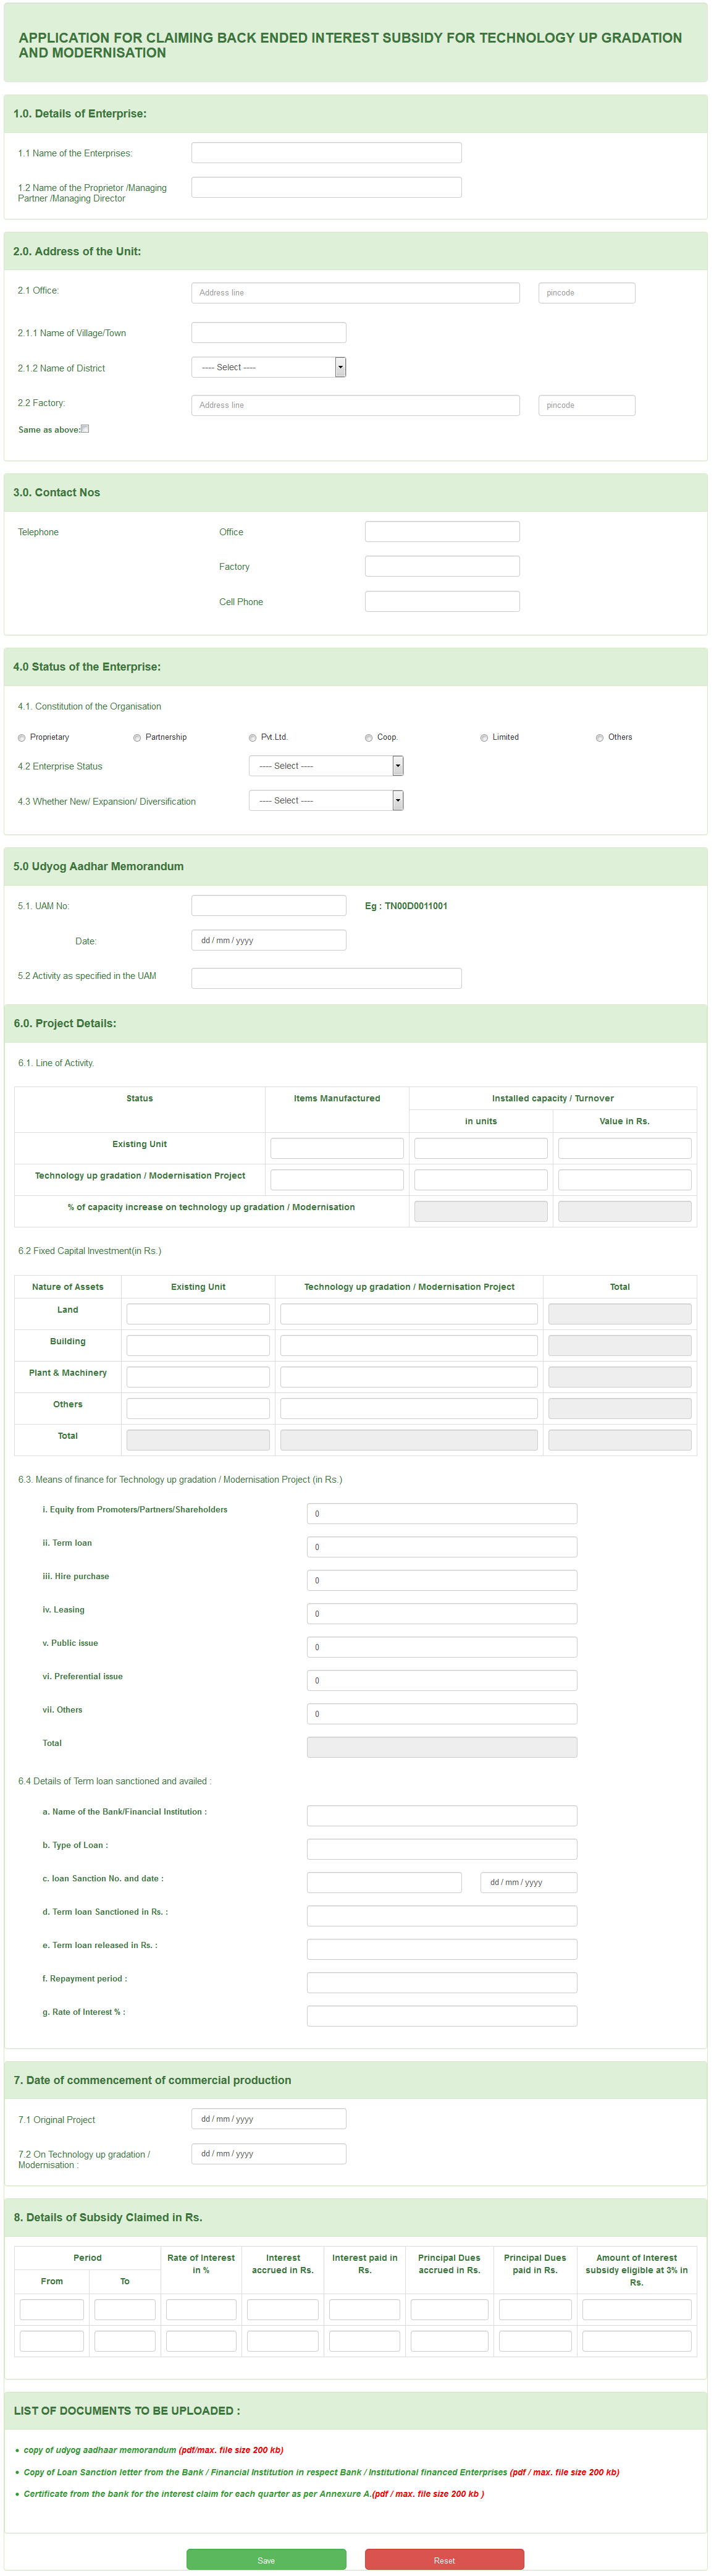Select the Proprietary radio button
Image resolution: width=714 pixels, height=2576 pixels.
point(22,738)
